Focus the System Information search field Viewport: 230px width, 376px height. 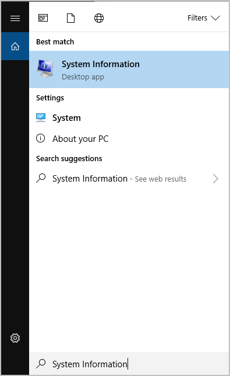pyautogui.click(x=129, y=364)
